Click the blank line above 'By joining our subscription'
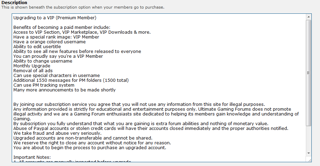320x166 pixels. [159, 100]
